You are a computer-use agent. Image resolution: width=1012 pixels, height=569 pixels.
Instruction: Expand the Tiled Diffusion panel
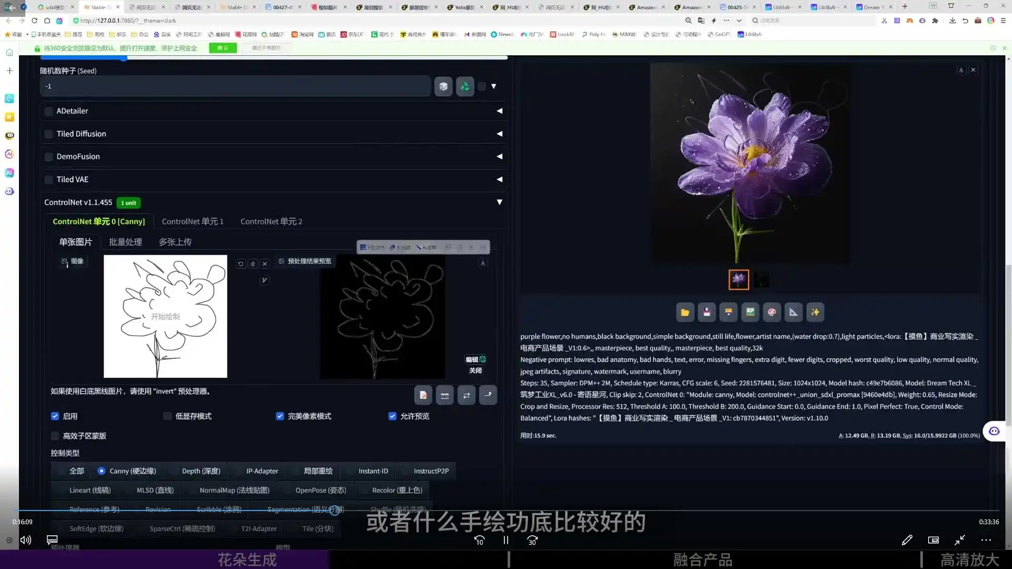click(x=499, y=134)
